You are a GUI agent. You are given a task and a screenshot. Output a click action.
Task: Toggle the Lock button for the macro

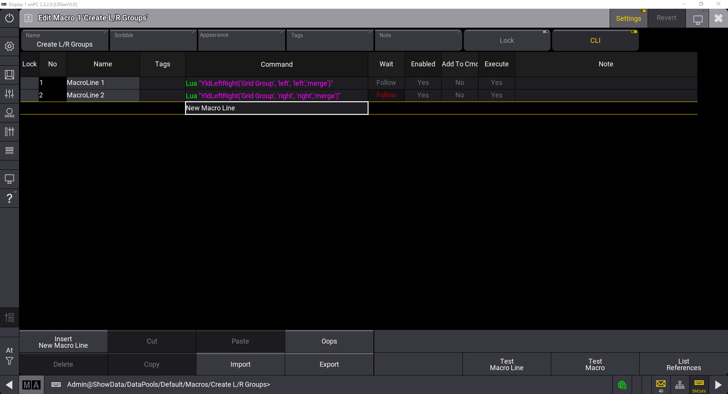click(x=507, y=41)
